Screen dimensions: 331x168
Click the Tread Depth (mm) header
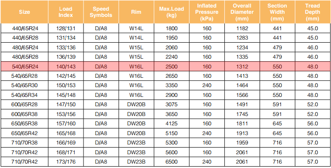coord(313,12)
